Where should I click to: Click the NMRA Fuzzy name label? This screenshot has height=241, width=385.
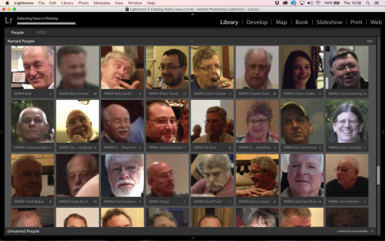tap(159, 201)
